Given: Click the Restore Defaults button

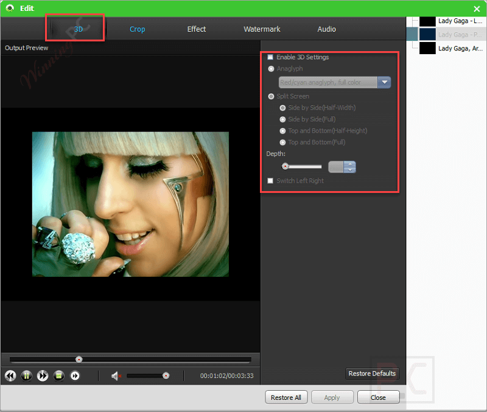Looking at the screenshot, I should pos(372,374).
